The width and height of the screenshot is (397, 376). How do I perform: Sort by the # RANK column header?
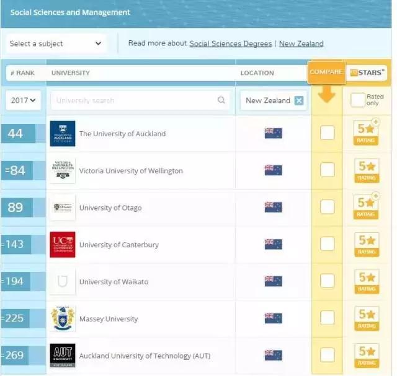tap(22, 73)
